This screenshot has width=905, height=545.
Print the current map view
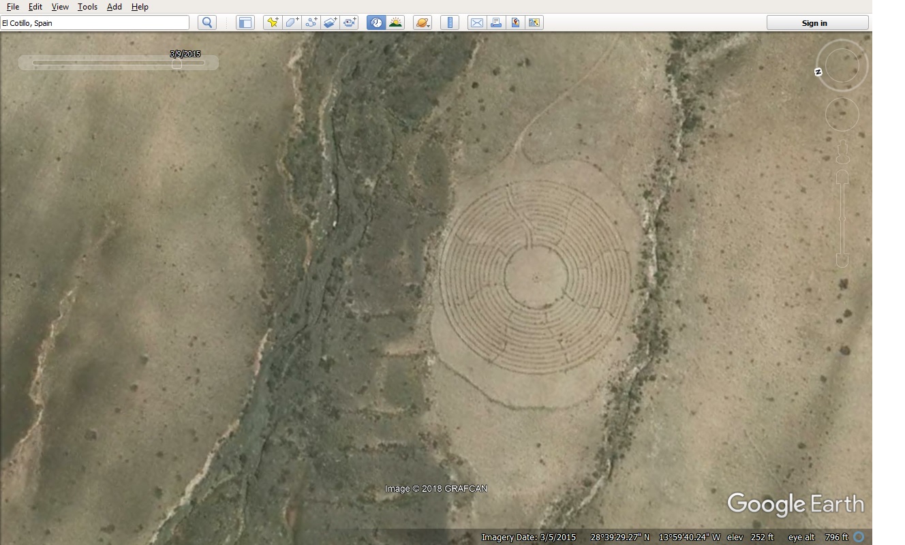point(496,22)
